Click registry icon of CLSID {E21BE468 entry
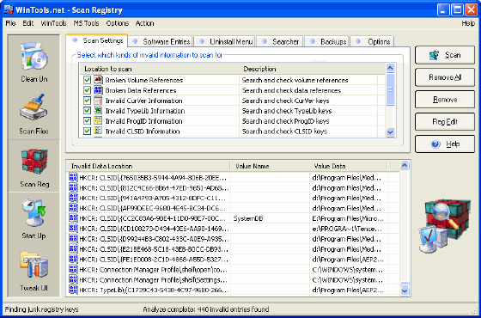Viewport: 481px width, 318px height. point(73,249)
